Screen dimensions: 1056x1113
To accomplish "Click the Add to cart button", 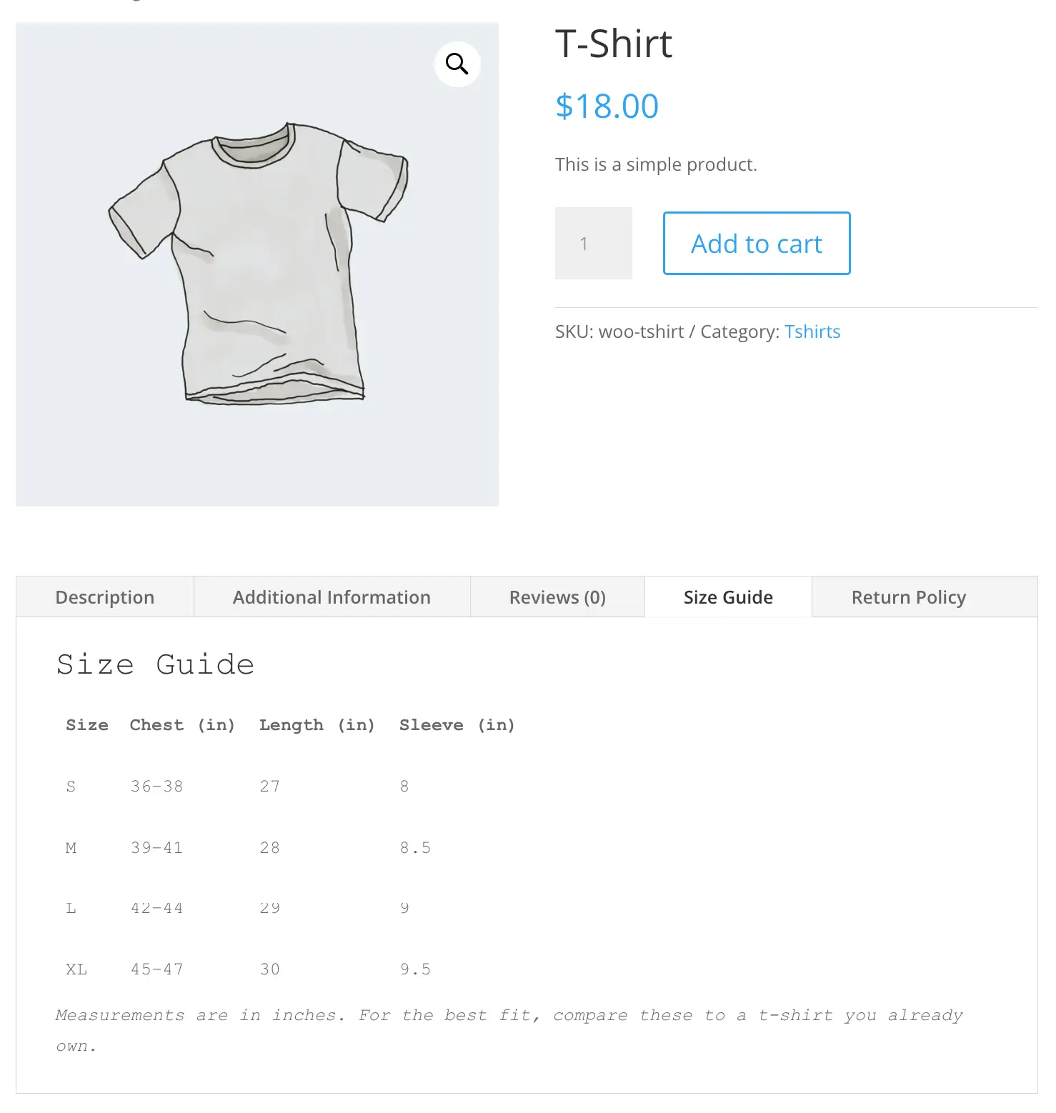I will click(x=757, y=243).
